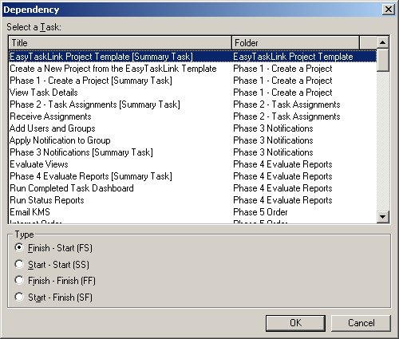Viewport: 399px width, 339px height.
Task: Select Phase 1 - Create a Project [Summary Task]
Action: (x=193, y=81)
